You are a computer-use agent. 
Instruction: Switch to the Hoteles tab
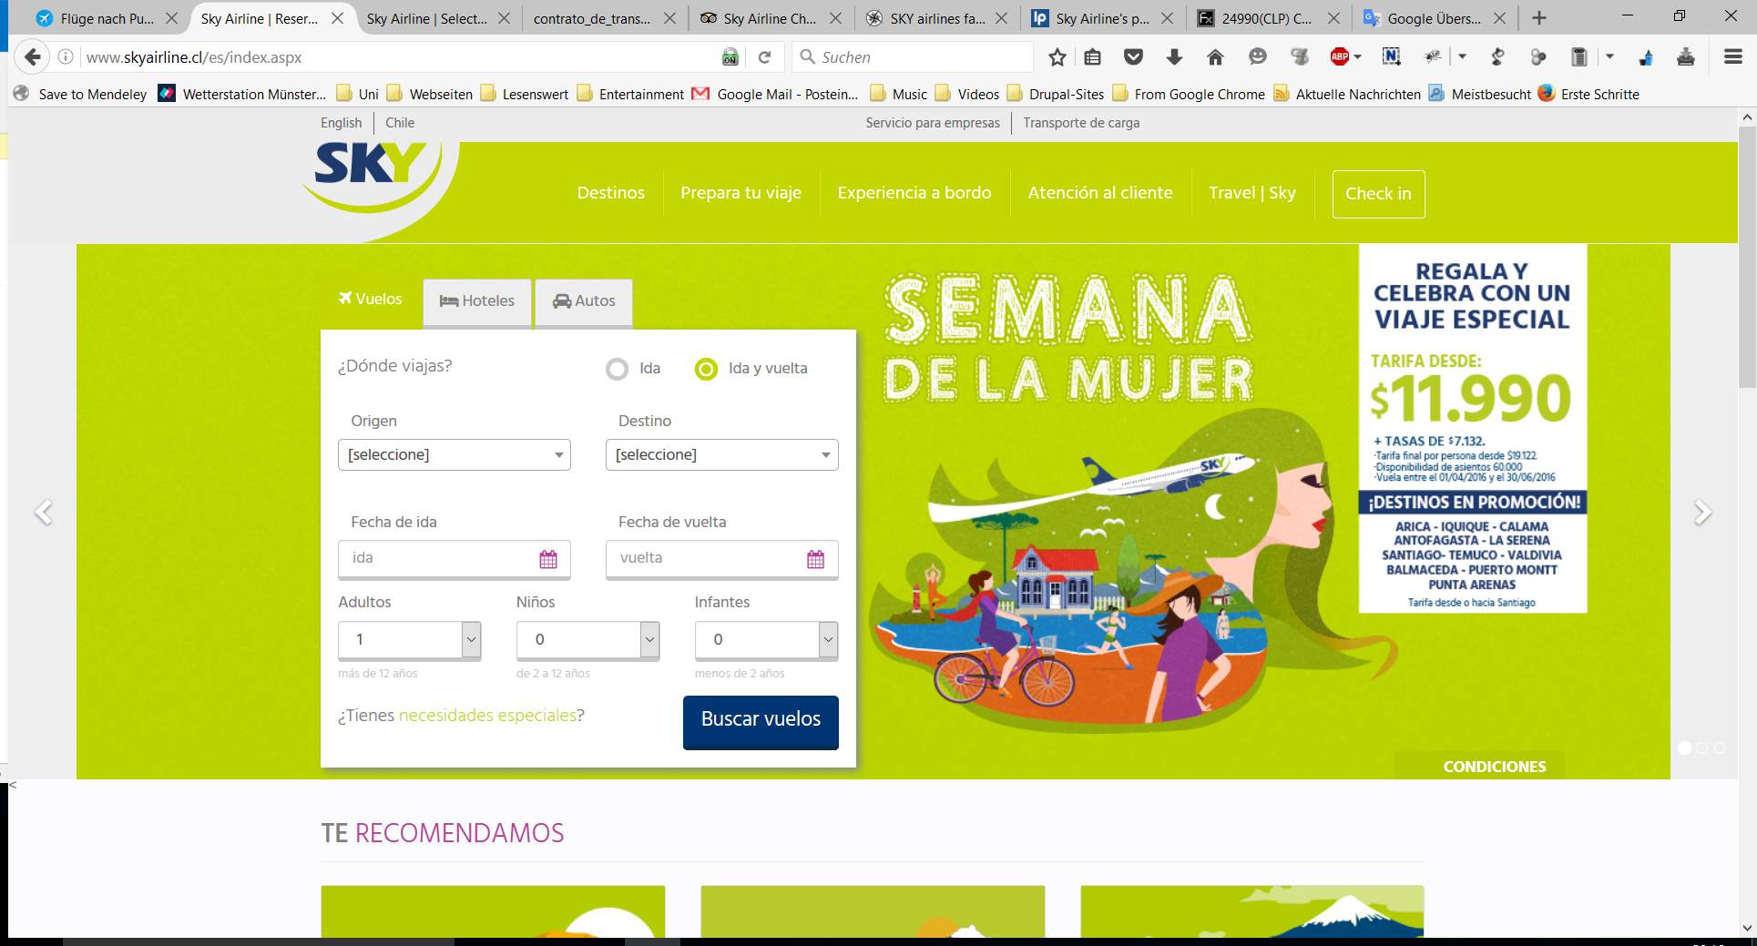tap(477, 301)
